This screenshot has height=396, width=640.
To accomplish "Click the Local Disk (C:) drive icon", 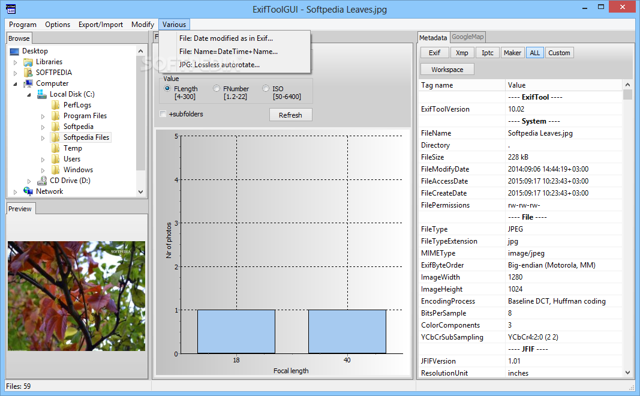I will point(42,94).
